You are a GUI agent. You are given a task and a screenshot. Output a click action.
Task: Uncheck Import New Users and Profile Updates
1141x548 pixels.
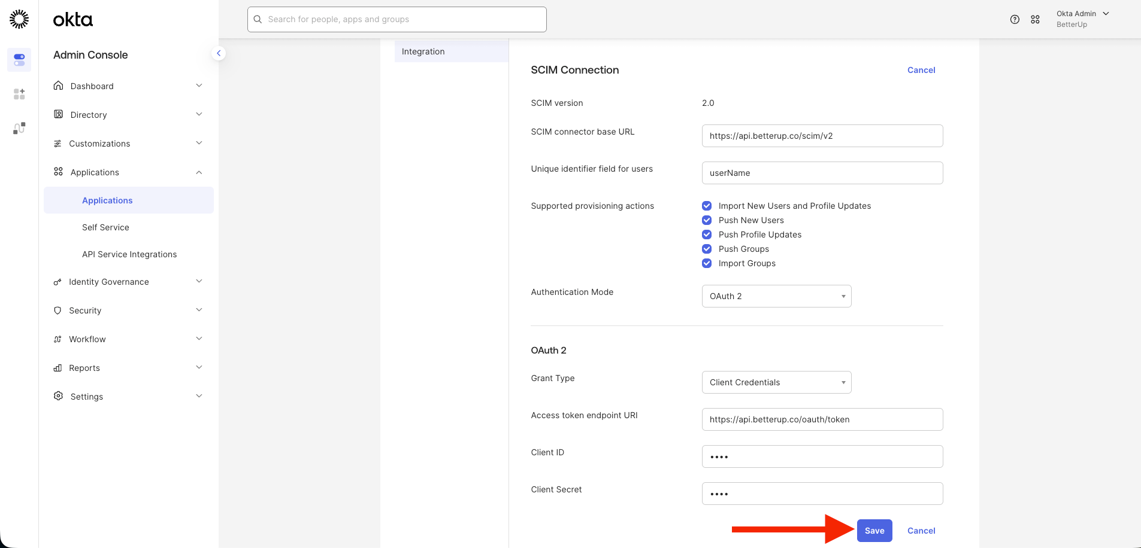[x=707, y=206]
